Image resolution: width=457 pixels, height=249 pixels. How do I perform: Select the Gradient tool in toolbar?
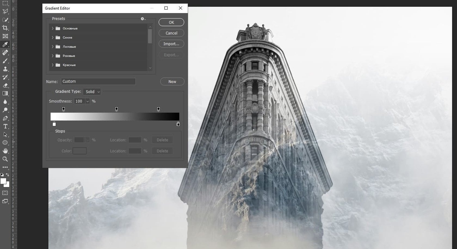[x=5, y=94]
